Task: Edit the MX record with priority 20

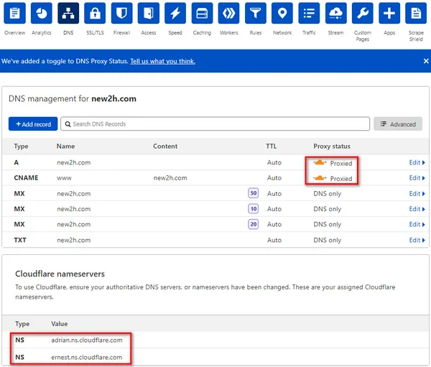Action: click(x=417, y=224)
